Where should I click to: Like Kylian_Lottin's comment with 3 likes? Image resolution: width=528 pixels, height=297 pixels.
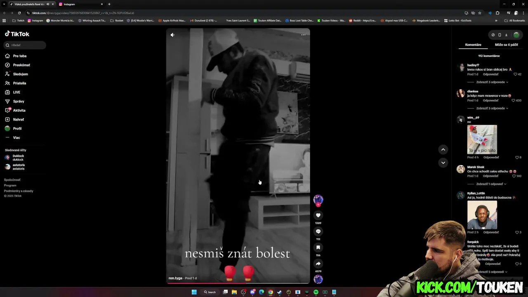pos(518,232)
